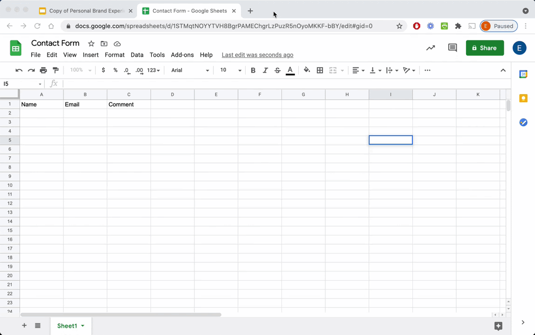Bookmark this page star icon
This screenshot has height=335, width=535.
pos(399,26)
